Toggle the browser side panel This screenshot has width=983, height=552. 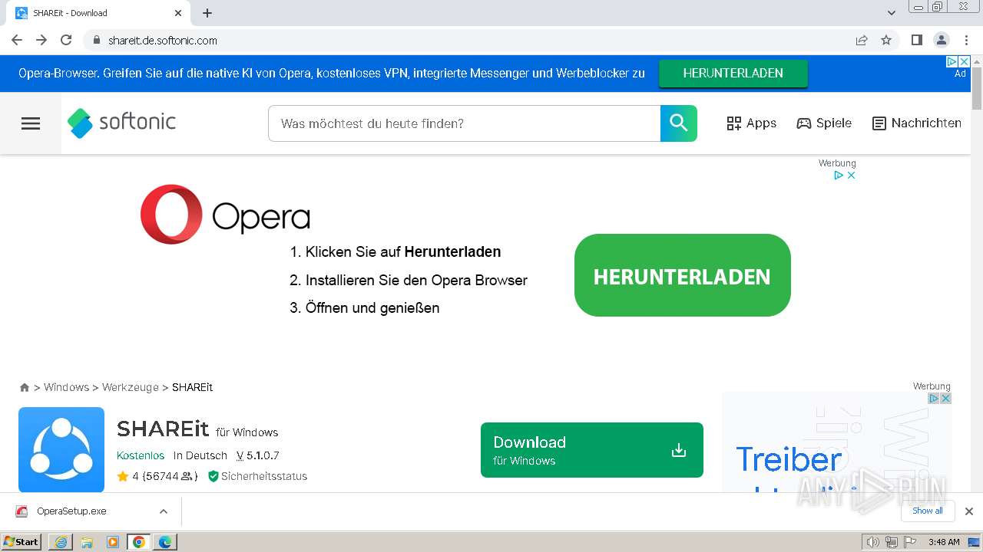point(916,40)
